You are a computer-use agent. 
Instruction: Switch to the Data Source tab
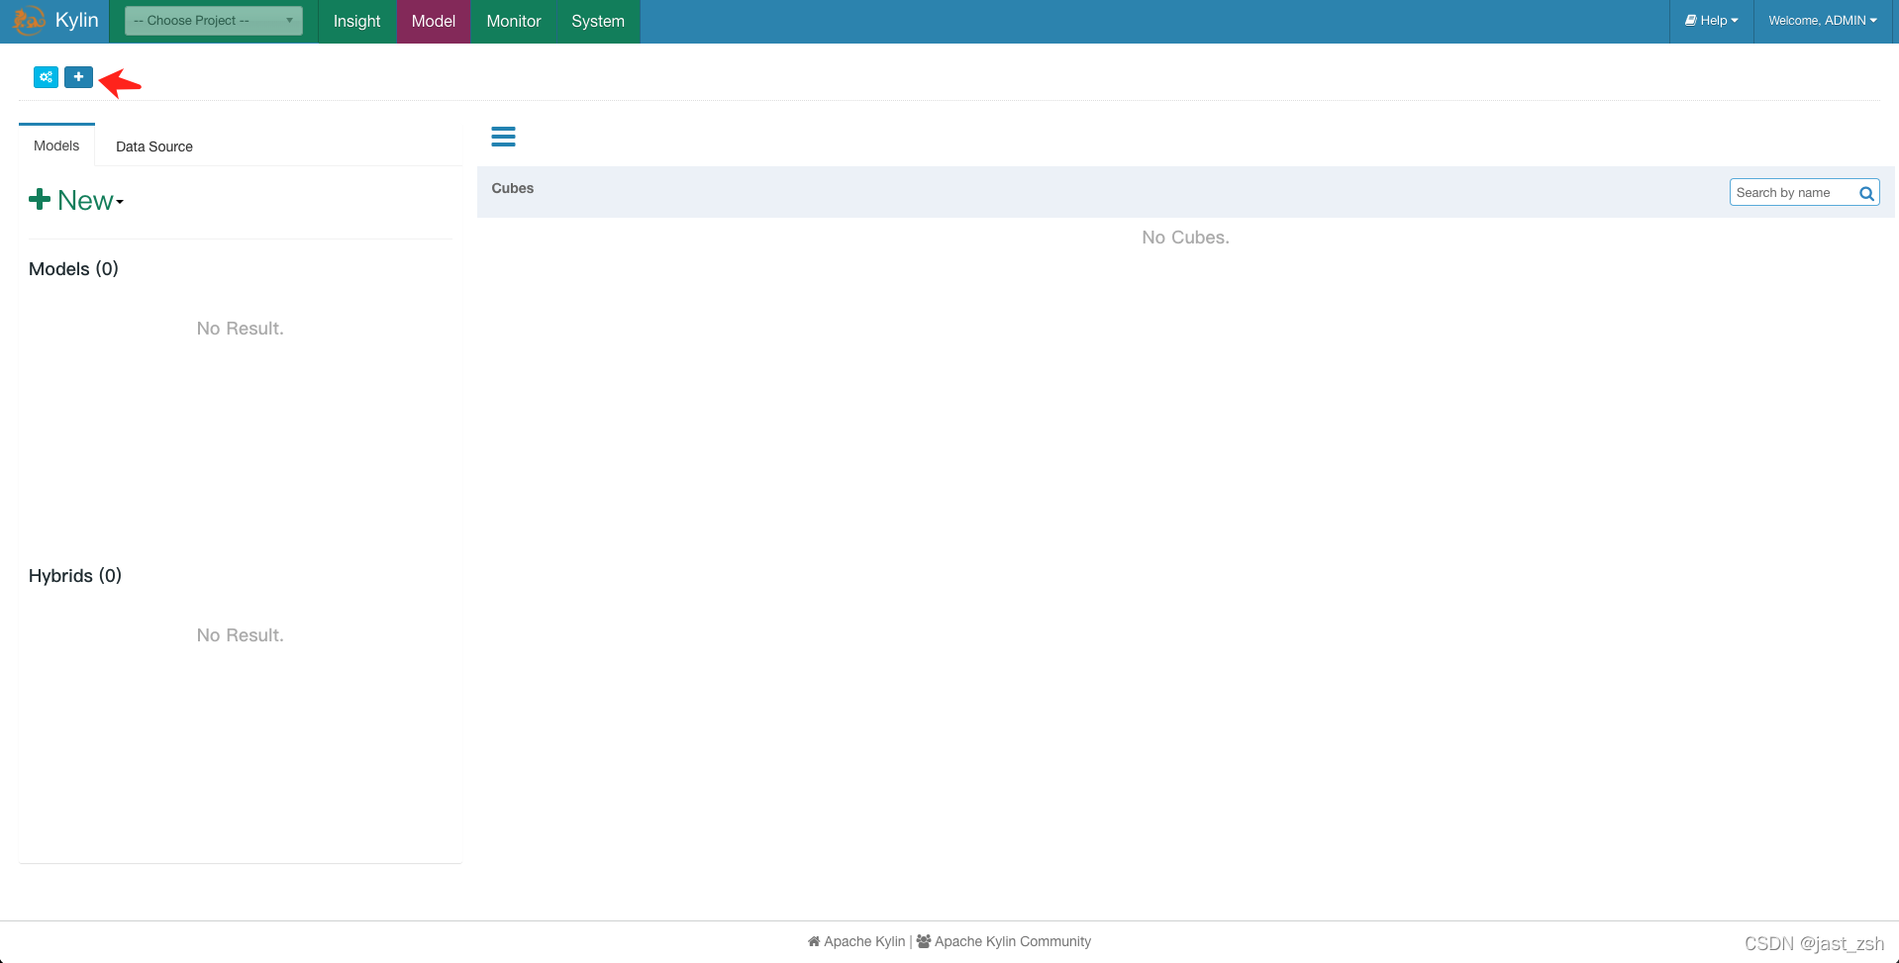tap(154, 146)
